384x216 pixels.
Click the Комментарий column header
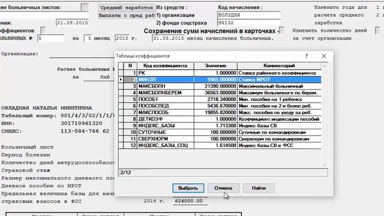point(279,65)
